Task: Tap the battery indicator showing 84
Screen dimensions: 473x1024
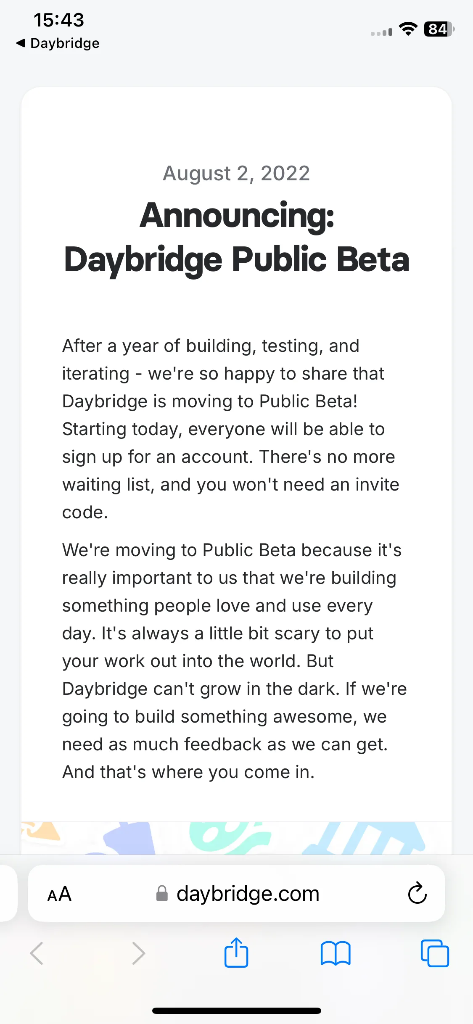Action: (439, 29)
